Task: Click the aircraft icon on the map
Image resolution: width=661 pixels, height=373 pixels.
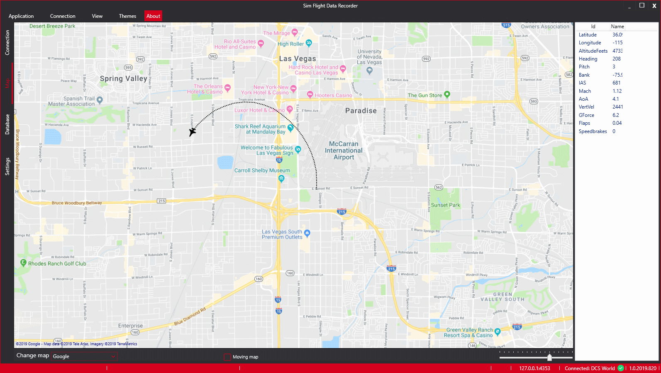Action: 192,132
